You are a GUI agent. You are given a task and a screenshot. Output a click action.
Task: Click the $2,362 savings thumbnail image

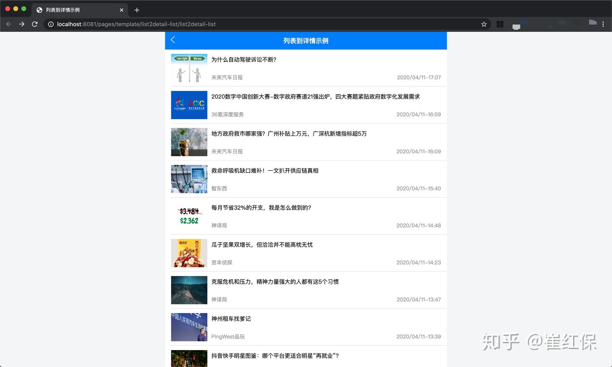click(x=189, y=216)
